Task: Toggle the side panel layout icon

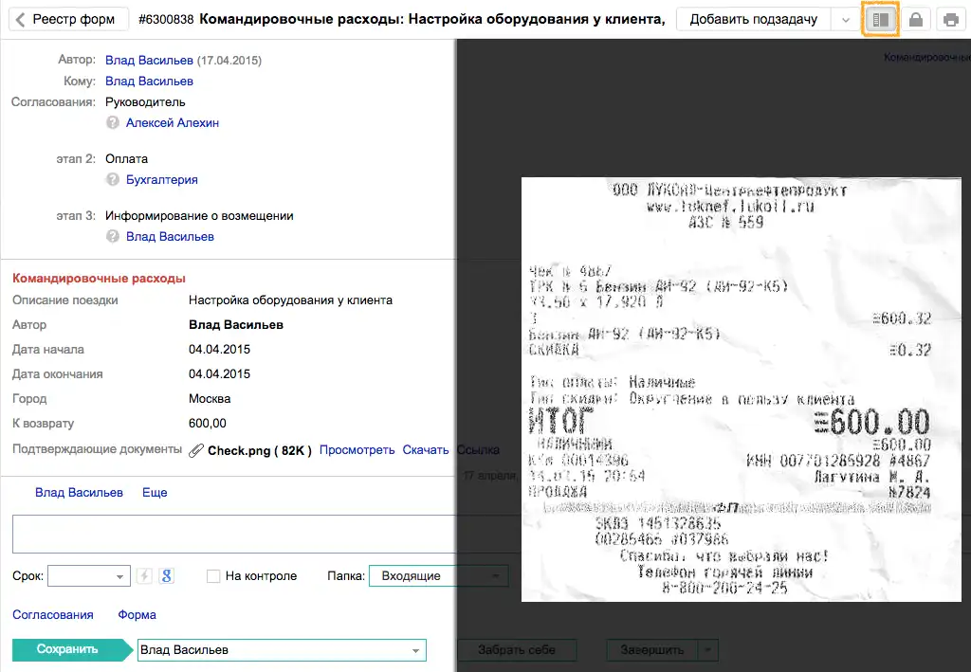Action: pos(880,20)
